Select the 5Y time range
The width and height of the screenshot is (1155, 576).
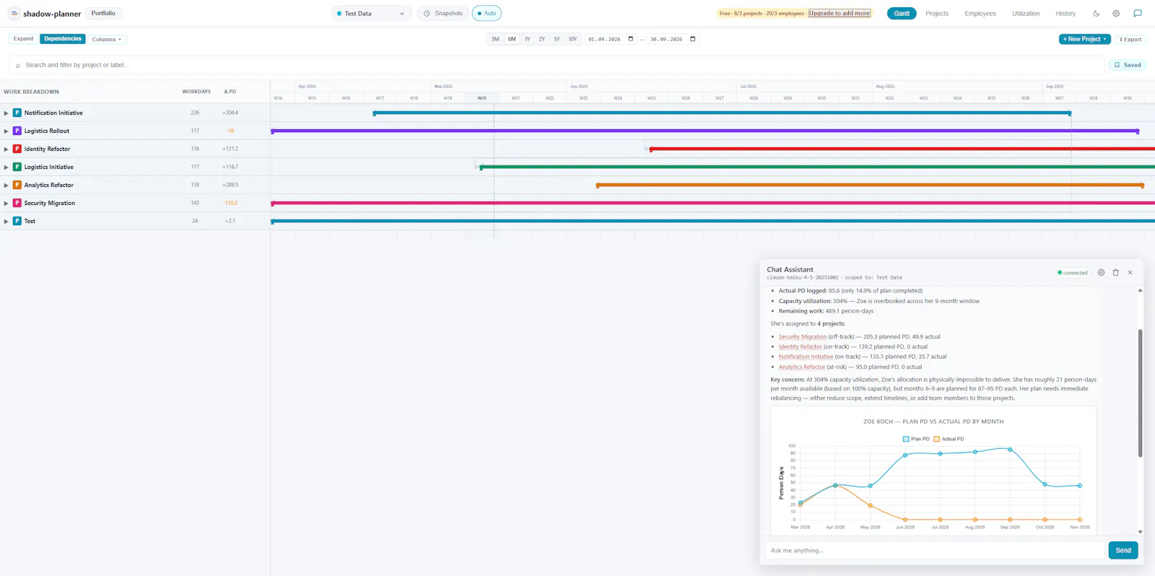point(557,39)
